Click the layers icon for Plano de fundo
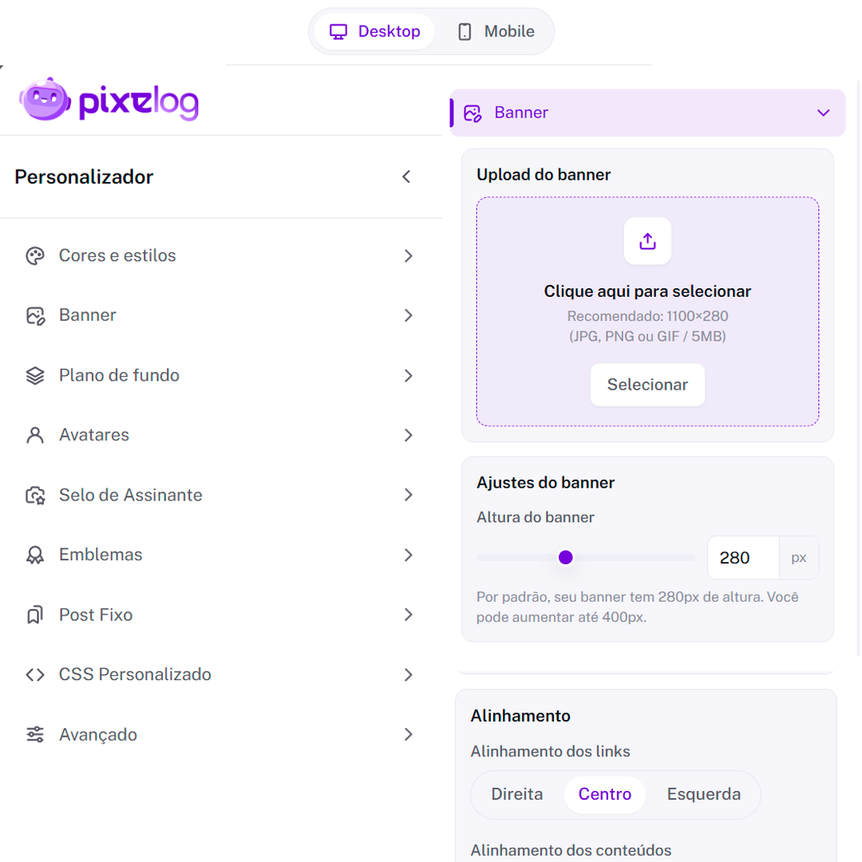 pos(35,376)
